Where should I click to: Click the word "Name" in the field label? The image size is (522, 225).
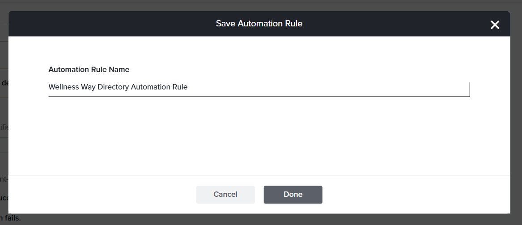(119, 70)
